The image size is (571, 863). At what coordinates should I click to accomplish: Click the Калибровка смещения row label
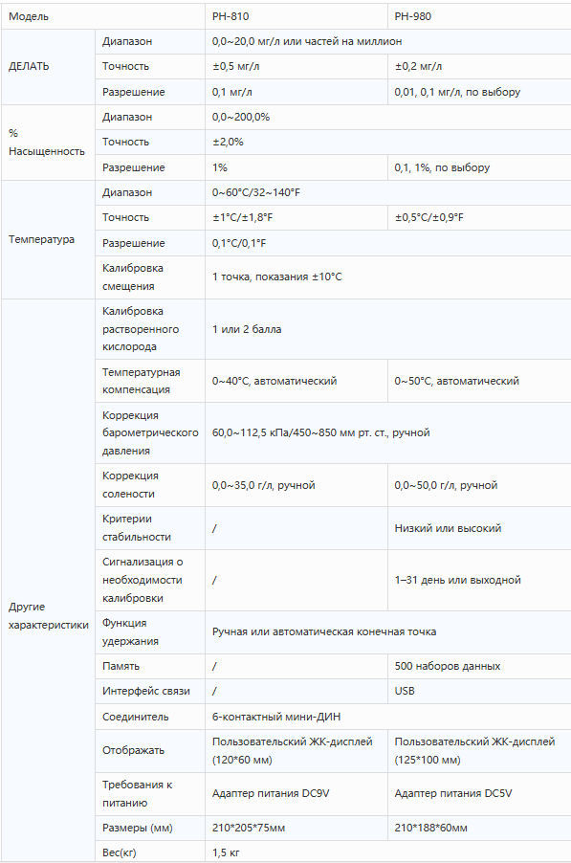pyautogui.click(x=133, y=277)
